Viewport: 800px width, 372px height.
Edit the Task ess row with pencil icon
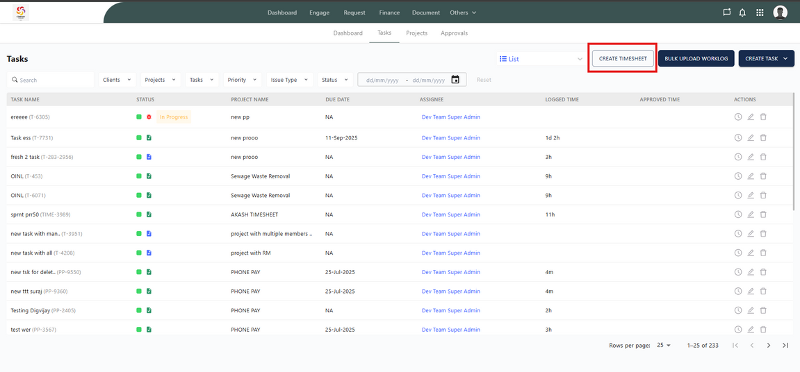[x=751, y=138]
